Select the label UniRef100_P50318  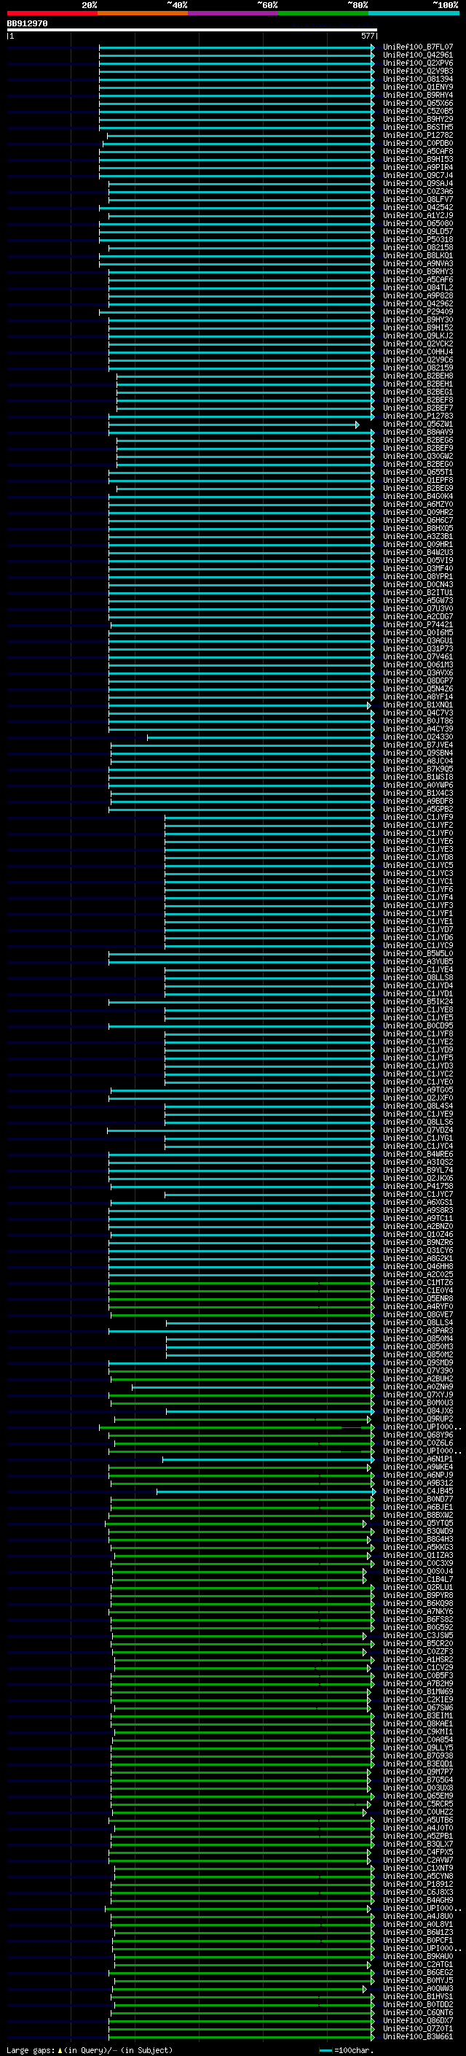coord(418,239)
